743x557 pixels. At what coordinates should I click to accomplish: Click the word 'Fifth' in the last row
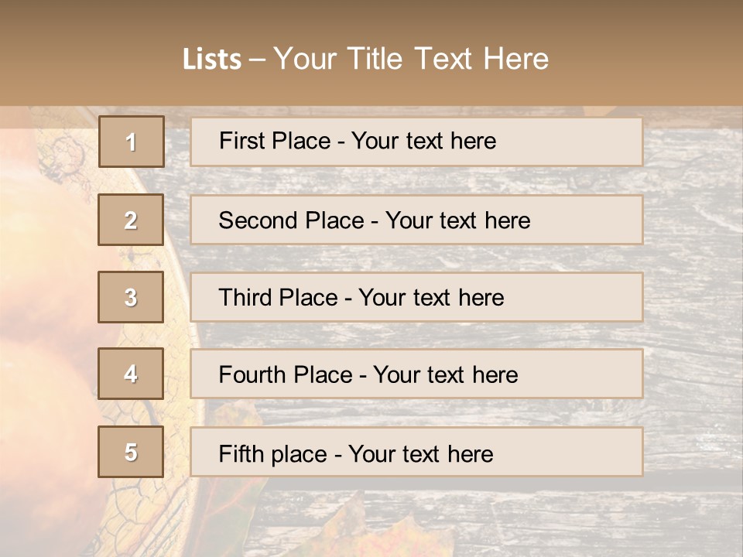click(x=240, y=453)
